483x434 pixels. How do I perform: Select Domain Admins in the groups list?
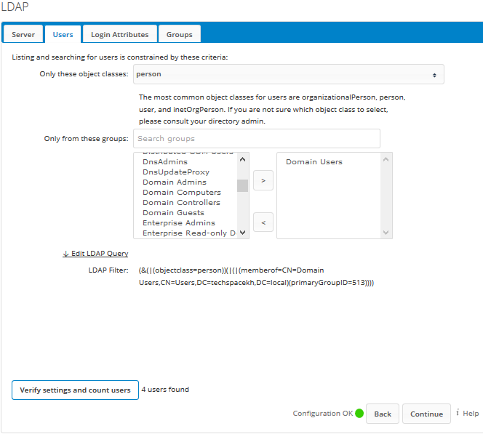175,182
